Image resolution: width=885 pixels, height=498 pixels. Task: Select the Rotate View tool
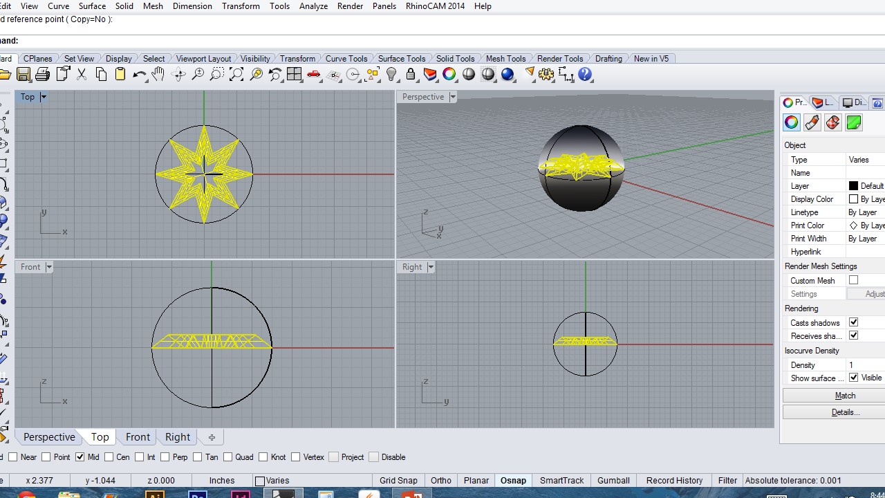tap(178, 74)
